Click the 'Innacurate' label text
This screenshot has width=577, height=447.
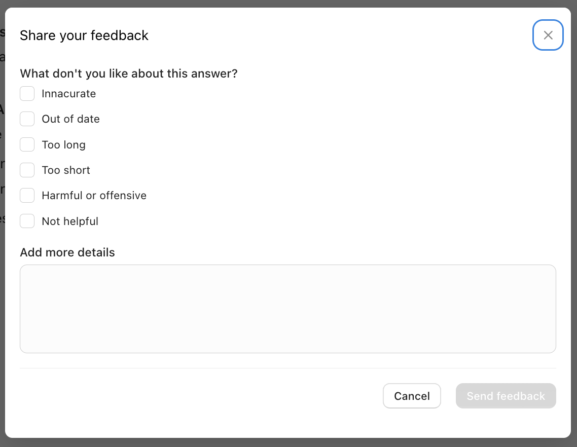pos(68,94)
